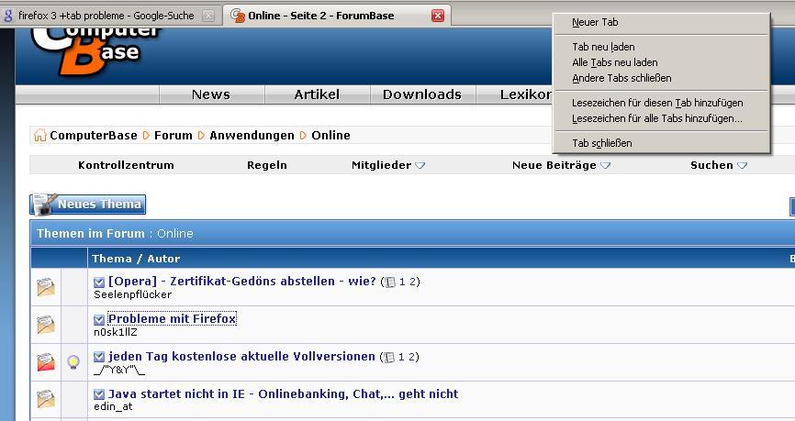Open the Suchen dropdown
The height and width of the screenshot is (421, 795).
pyautogui.click(x=742, y=166)
